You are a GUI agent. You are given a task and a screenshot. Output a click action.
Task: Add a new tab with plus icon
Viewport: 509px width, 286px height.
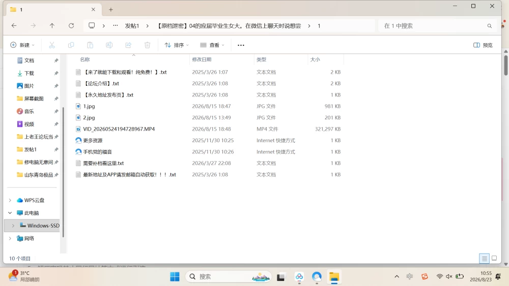pyautogui.click(x=110, y=10)
